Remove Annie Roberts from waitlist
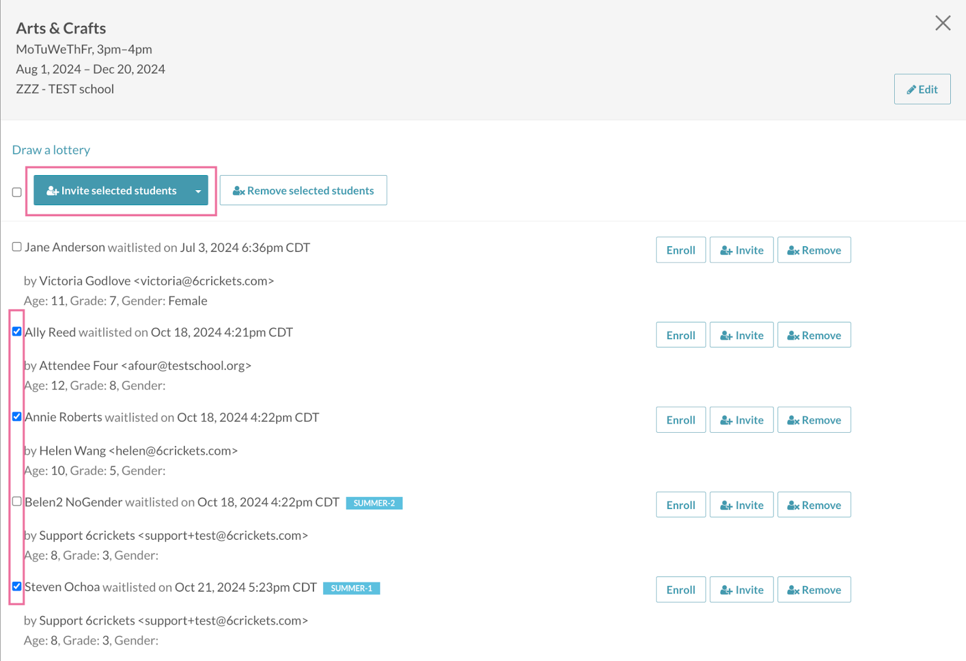 (814, 420)
